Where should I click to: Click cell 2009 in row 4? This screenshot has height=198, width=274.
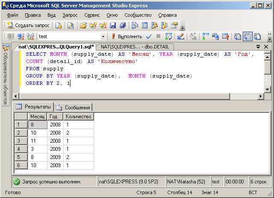55,149
